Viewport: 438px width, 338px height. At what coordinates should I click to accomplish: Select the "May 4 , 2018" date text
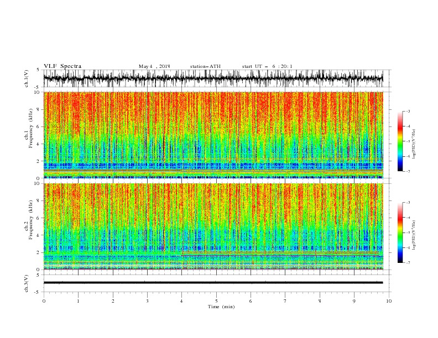tap(154, 66)
